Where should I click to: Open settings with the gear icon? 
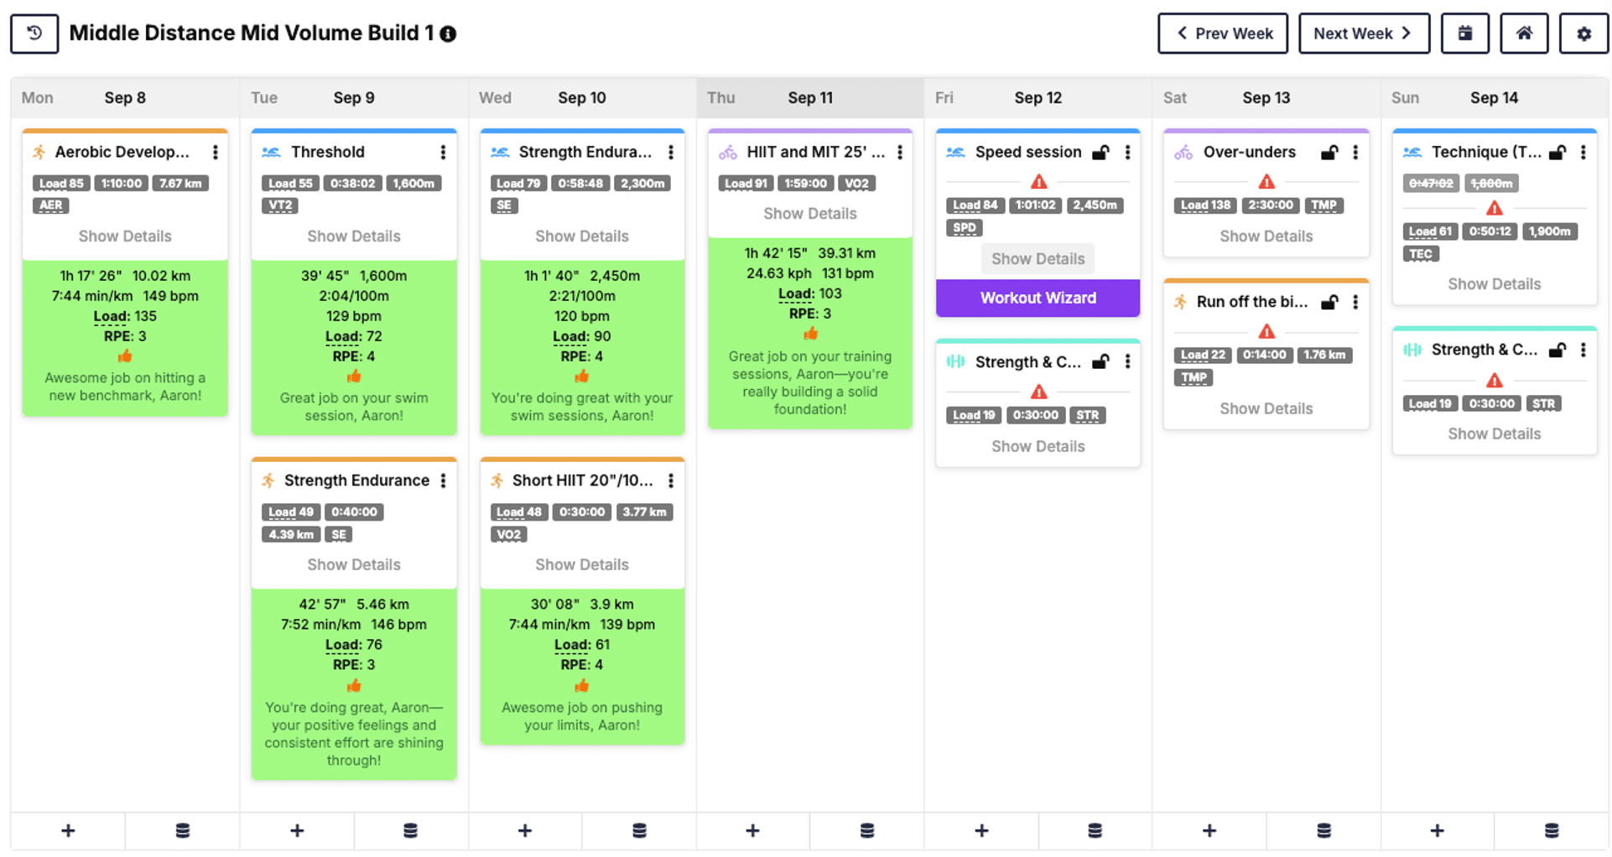click(x=1583, y=34)
